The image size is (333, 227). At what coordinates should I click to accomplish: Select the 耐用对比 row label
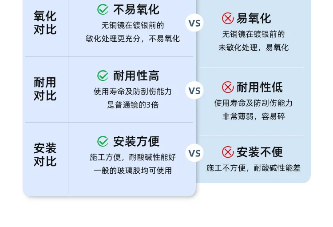pyautogui.click(x=45, y=89)
